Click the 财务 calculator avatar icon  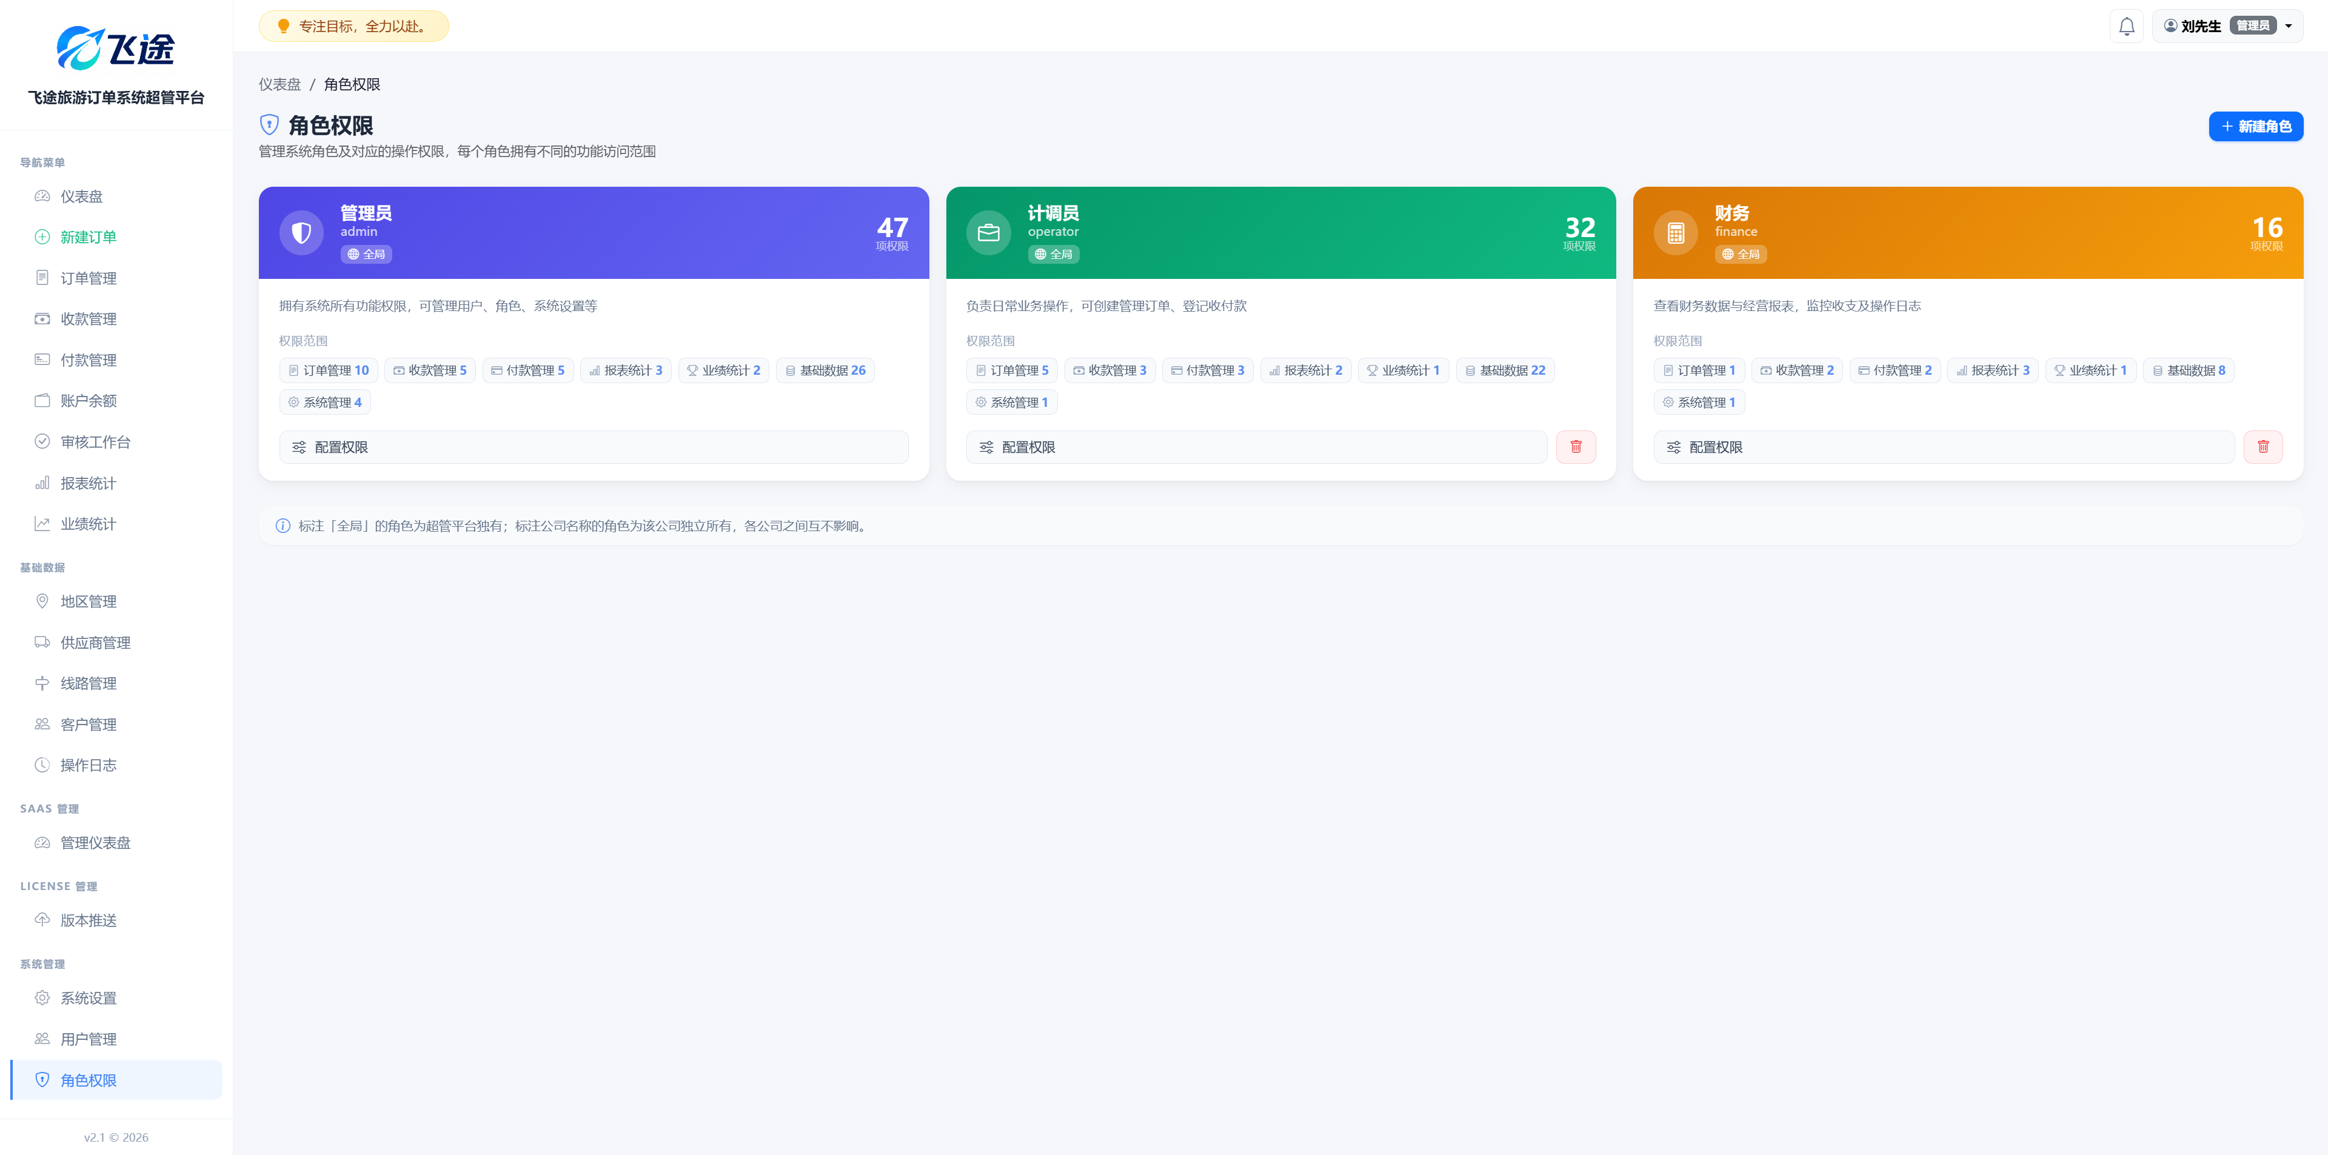click(x=1676, y=233)
